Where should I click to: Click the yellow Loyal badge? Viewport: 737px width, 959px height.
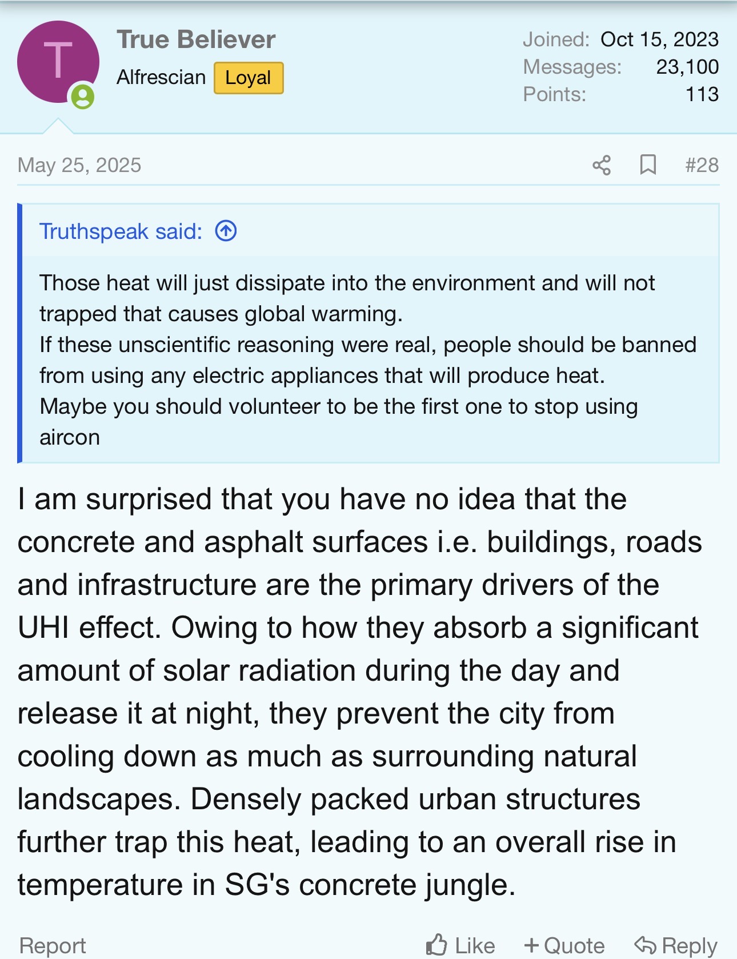[249, 78]
